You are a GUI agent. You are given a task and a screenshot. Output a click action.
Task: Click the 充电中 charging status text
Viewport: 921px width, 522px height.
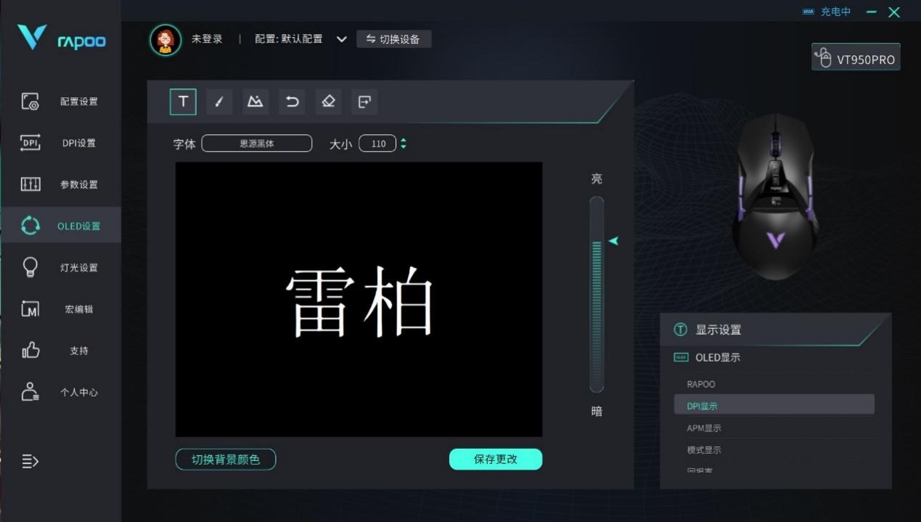click(x=835, y=12)
